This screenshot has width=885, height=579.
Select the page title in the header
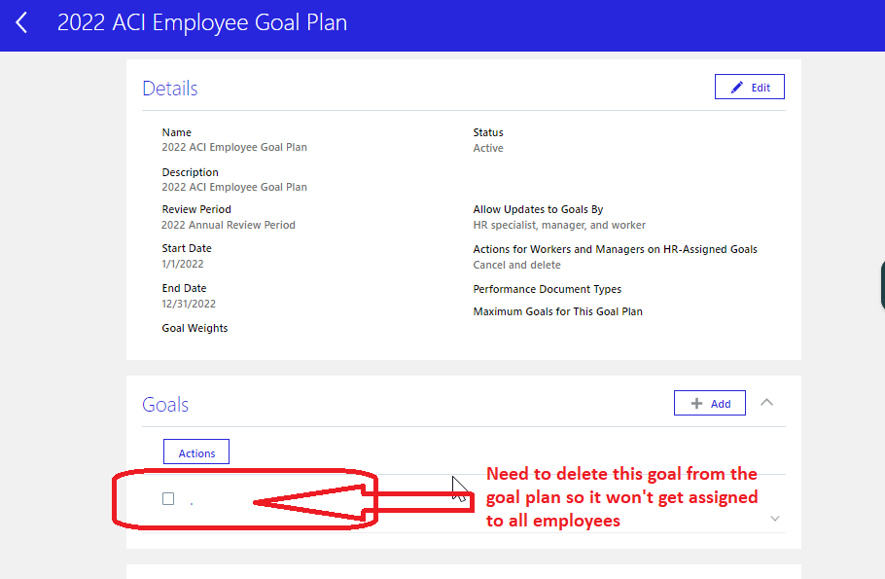tap(202, 23)
